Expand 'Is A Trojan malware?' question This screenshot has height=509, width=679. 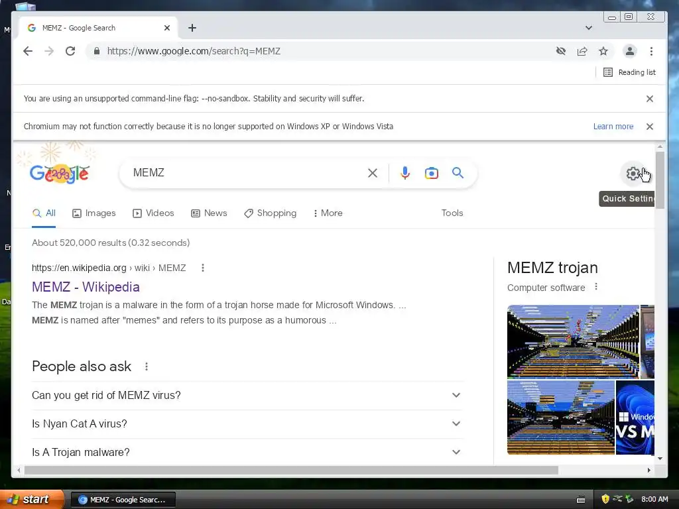248,452
